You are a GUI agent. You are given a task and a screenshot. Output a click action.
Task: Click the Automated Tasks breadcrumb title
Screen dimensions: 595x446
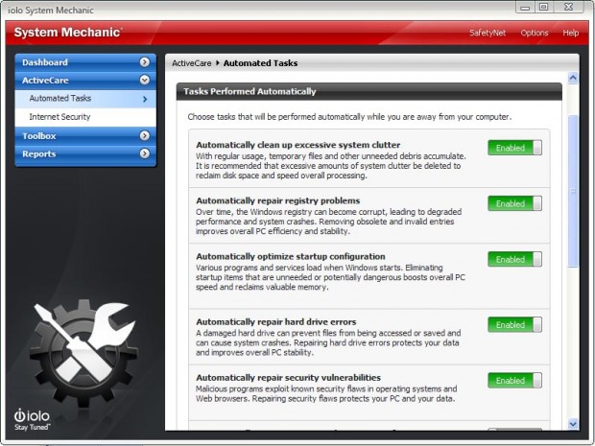[x=260, y=63]
